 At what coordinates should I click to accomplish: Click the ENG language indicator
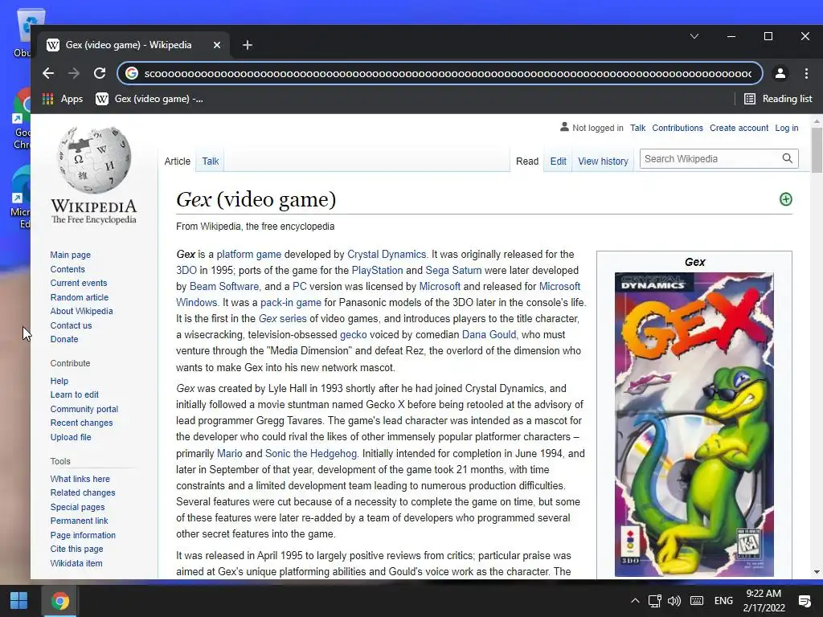pos(723,601)
